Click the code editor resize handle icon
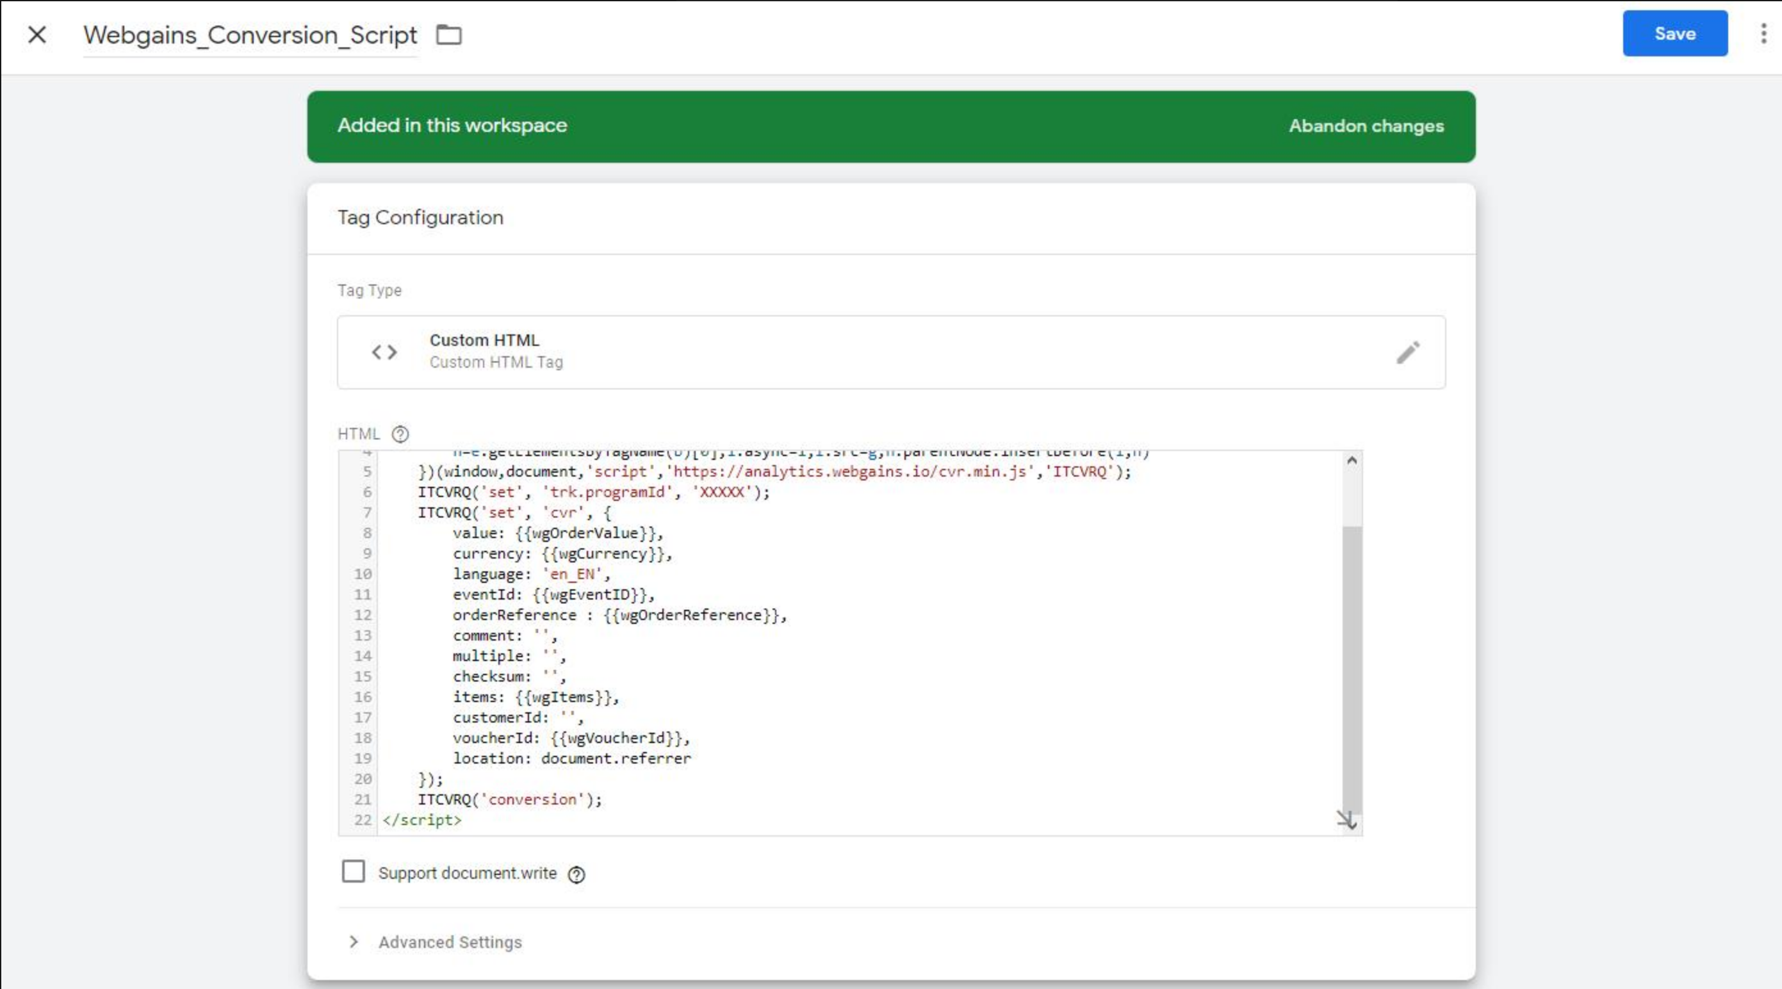The height and width of the screenshot is (989, 1782). pos(1346,821)
